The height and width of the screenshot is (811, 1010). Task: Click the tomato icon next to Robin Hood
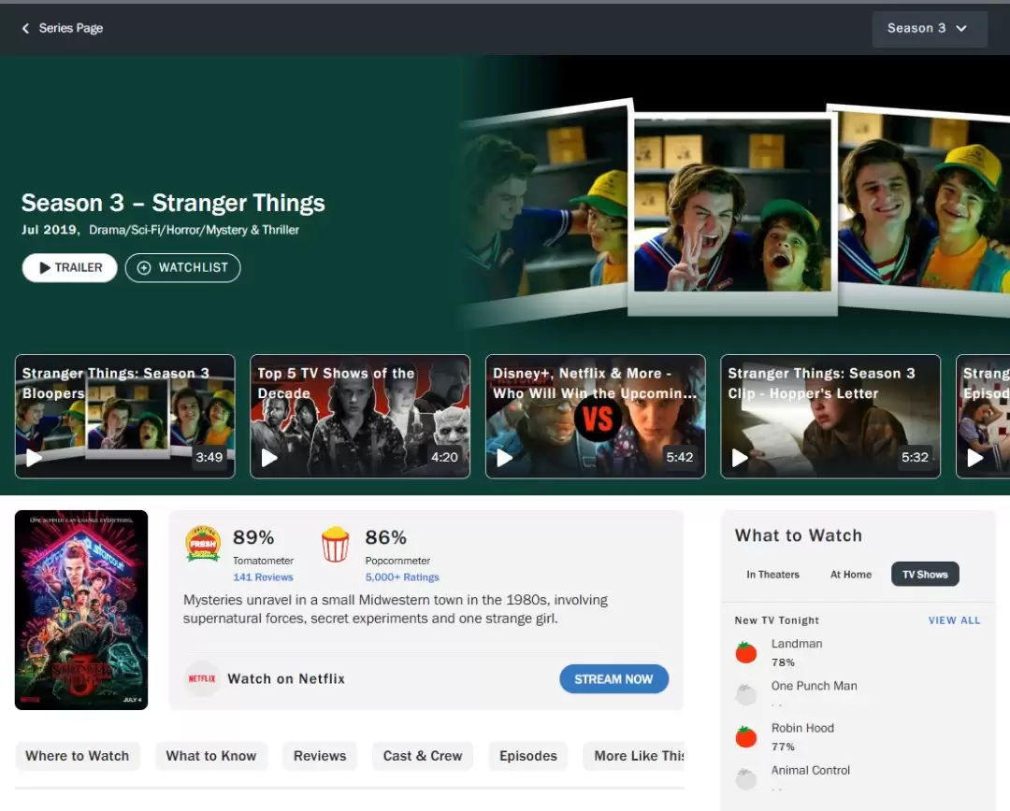[745, 736]
